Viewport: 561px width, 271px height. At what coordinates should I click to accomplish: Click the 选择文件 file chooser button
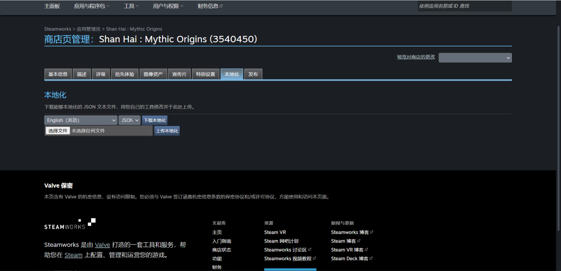click(x=58, y=130)
